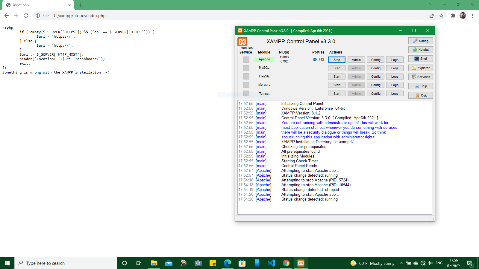Viewport: 479px width, 269px height.
Task: Open weather widget showing 60°F
Action: tap(373, 263)
